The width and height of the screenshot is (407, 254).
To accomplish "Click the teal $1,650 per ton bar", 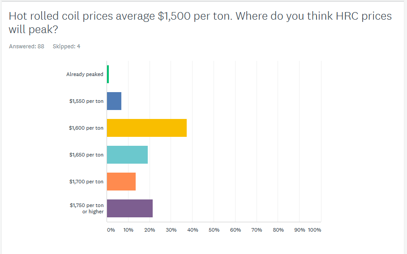I will 127,155.
